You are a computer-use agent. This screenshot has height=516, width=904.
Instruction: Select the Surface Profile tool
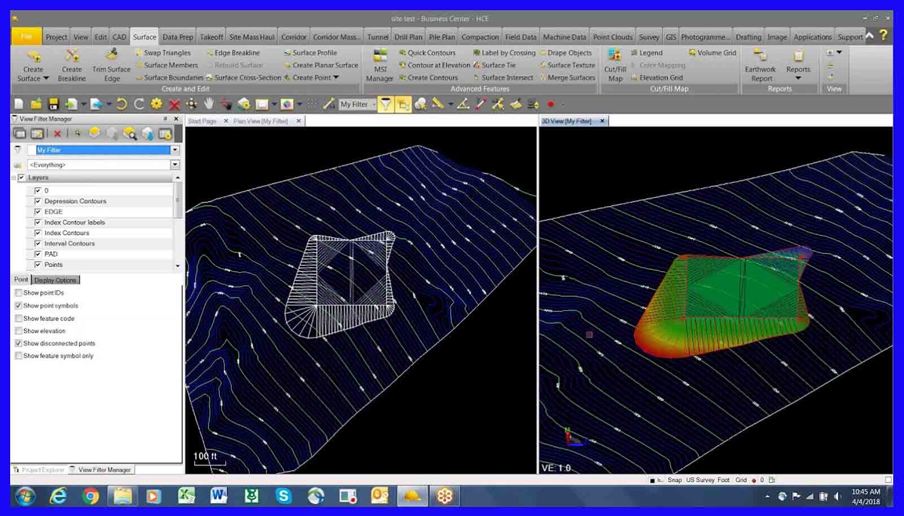click(314, 53)
